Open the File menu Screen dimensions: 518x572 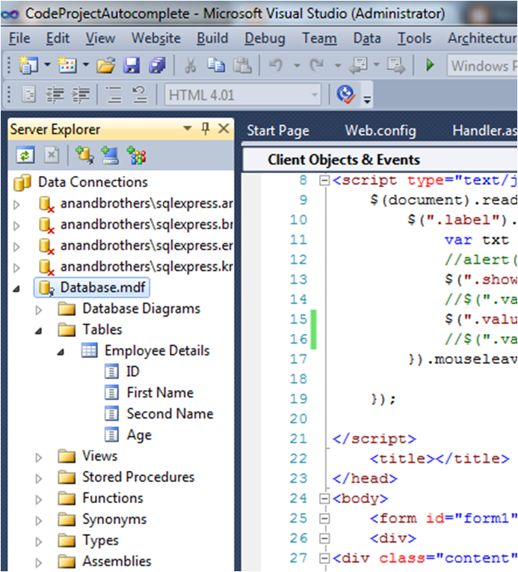(19, 38)
